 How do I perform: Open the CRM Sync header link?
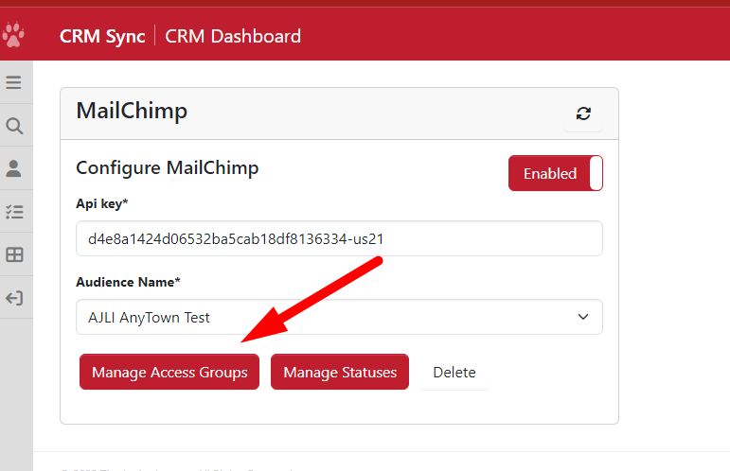[102, 36]
